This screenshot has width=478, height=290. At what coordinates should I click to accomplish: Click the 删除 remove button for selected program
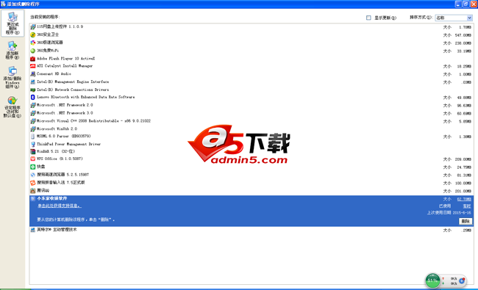(465, 221)
